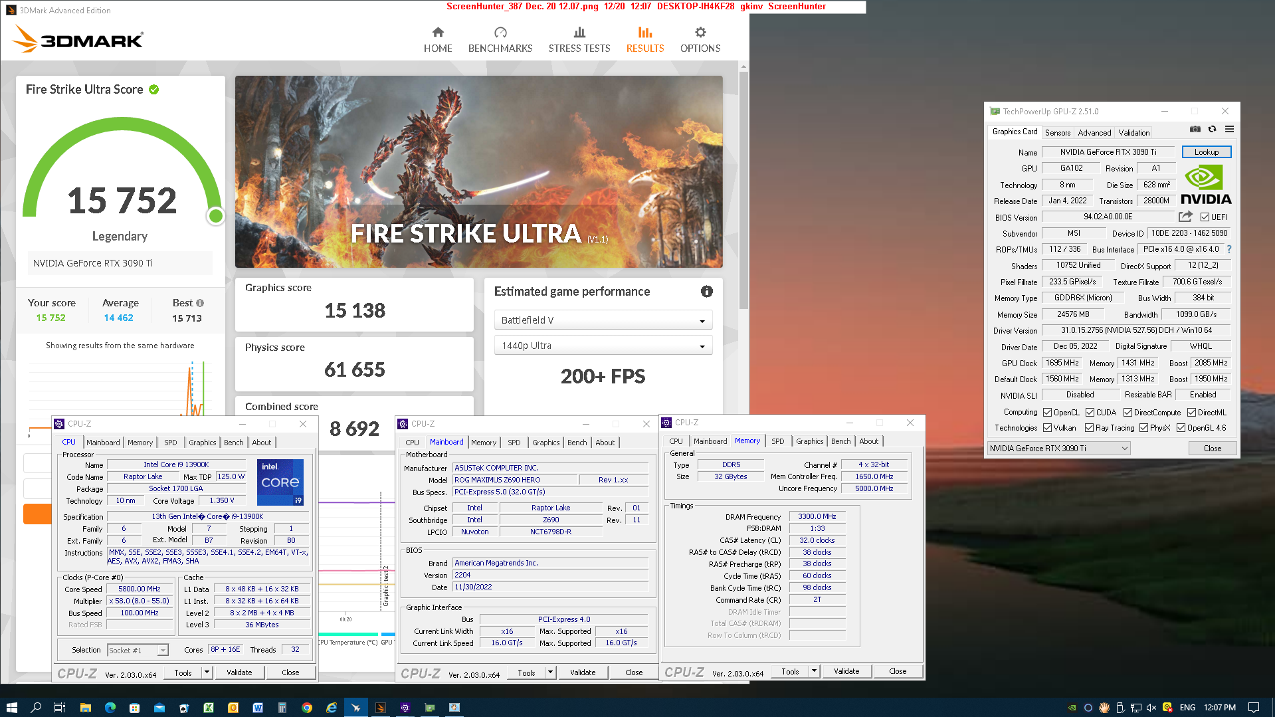Take GPU-Z screenshot camera icon

tap(1195, 129)
